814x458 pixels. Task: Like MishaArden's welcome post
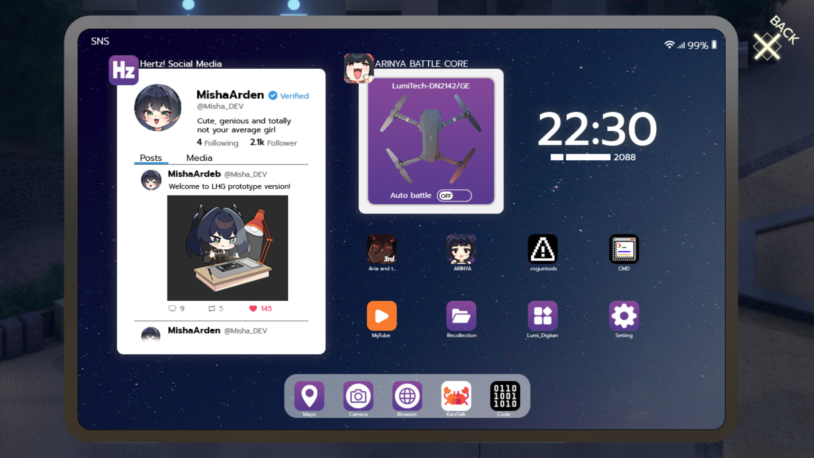[x=254, y=308]
